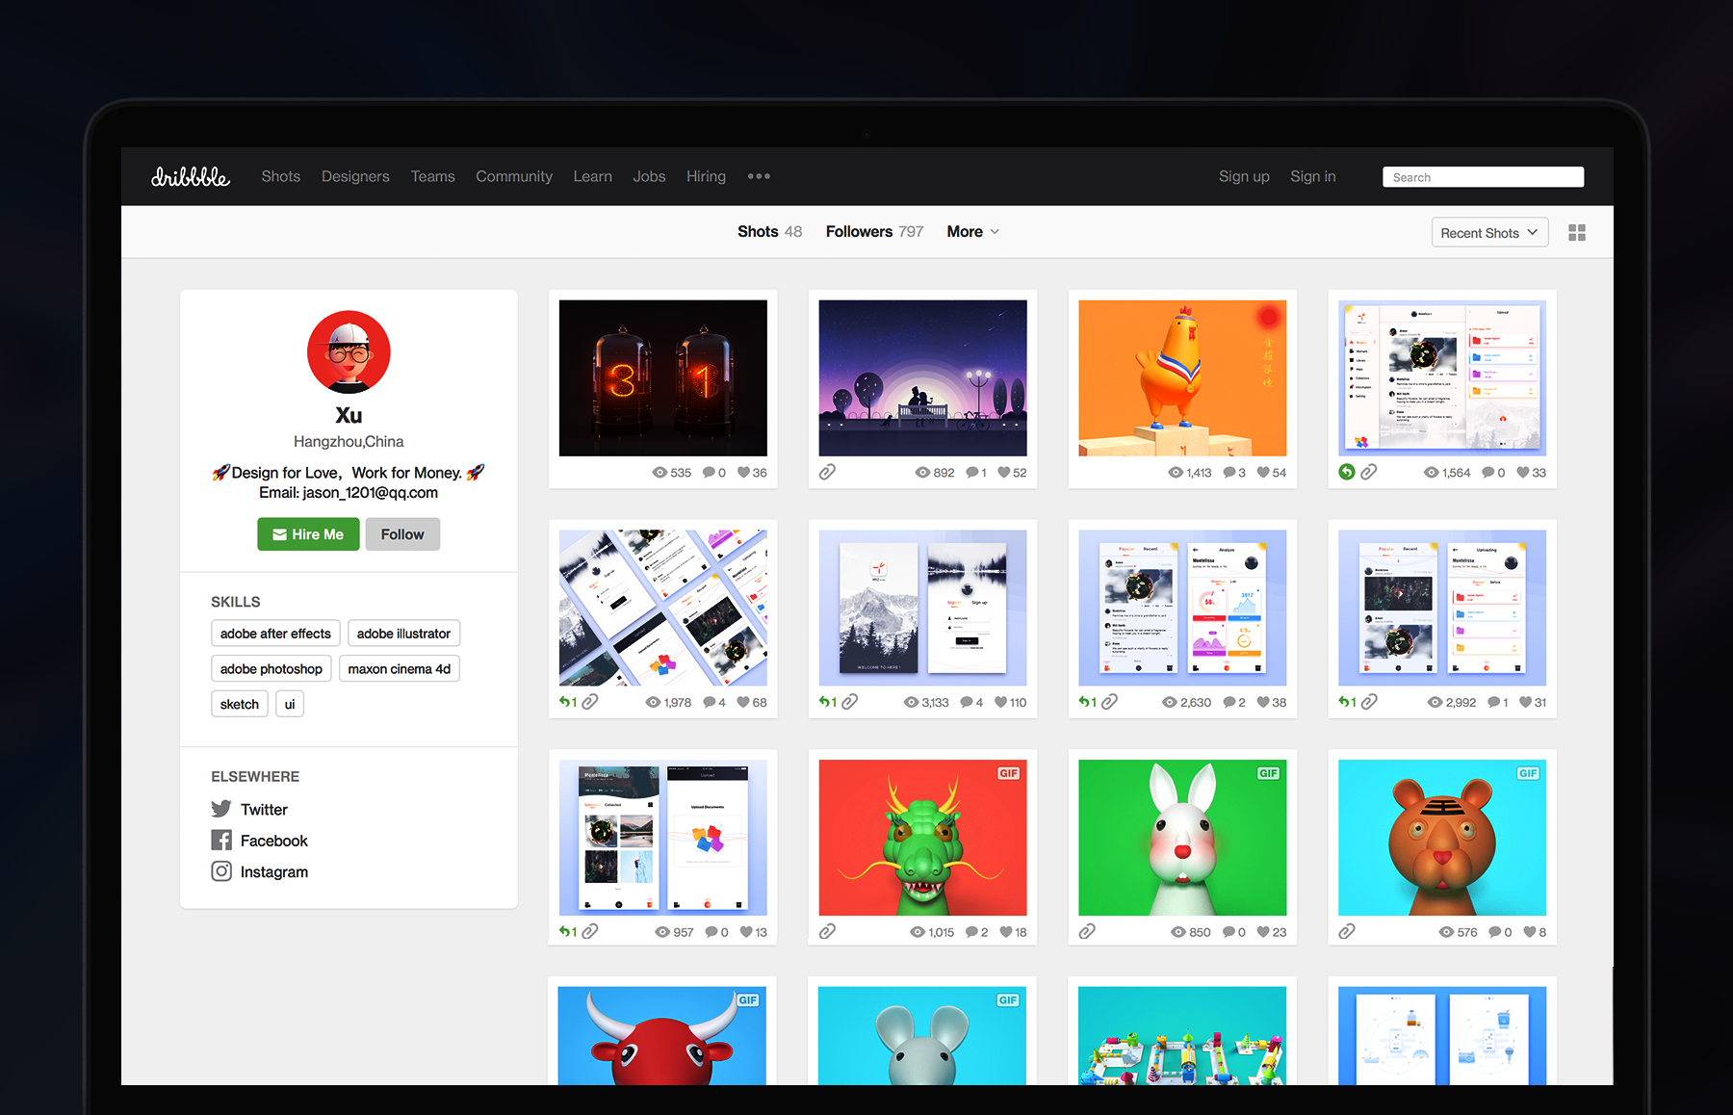Viewport: 1733px width, 1115px height.
Task: Follow the designer Xu
Action: 402,534
